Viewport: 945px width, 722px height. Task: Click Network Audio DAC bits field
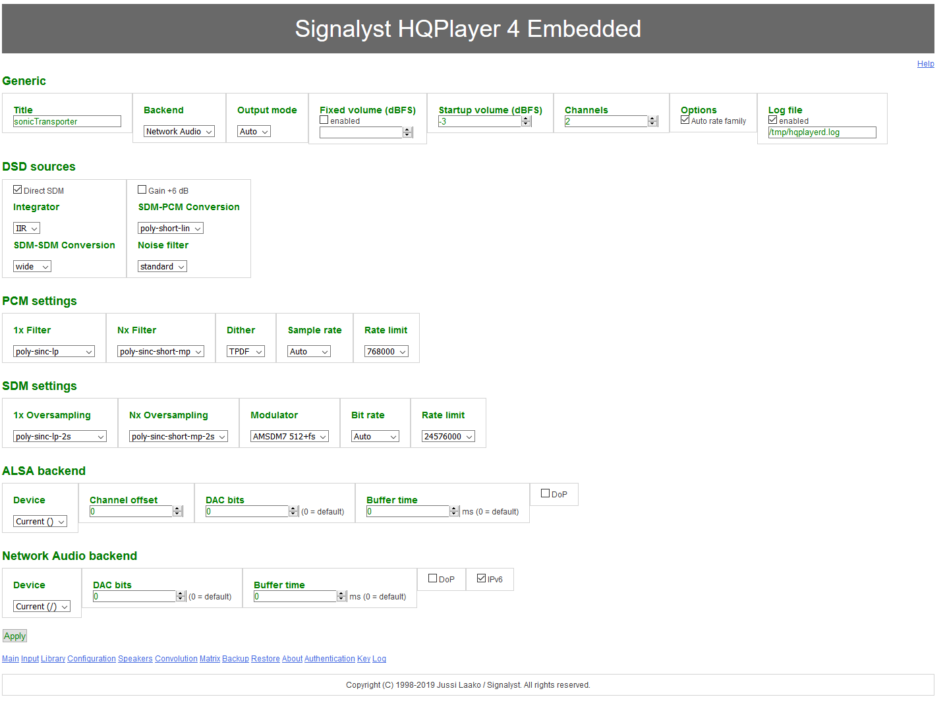[134, 596]
